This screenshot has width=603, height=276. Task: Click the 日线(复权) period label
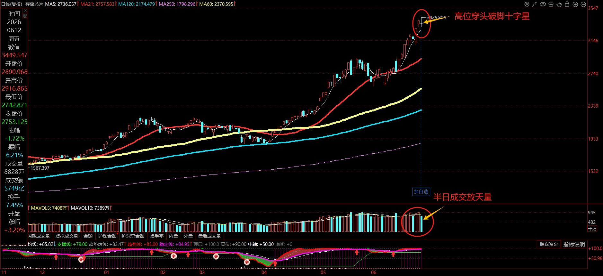pyautogui.click(x=12, y=4)
